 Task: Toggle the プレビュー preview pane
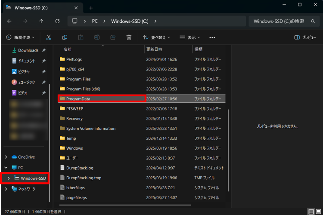305,37
